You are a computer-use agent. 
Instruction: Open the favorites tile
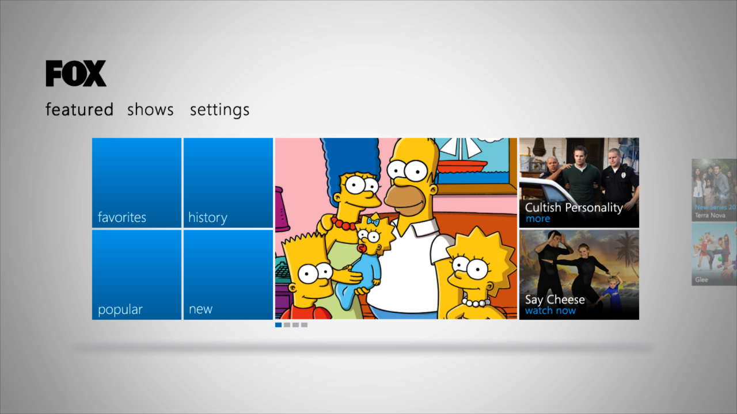(136, 183)
